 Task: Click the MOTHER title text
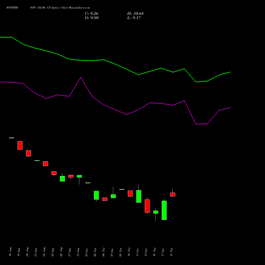(x=12, y=8)
